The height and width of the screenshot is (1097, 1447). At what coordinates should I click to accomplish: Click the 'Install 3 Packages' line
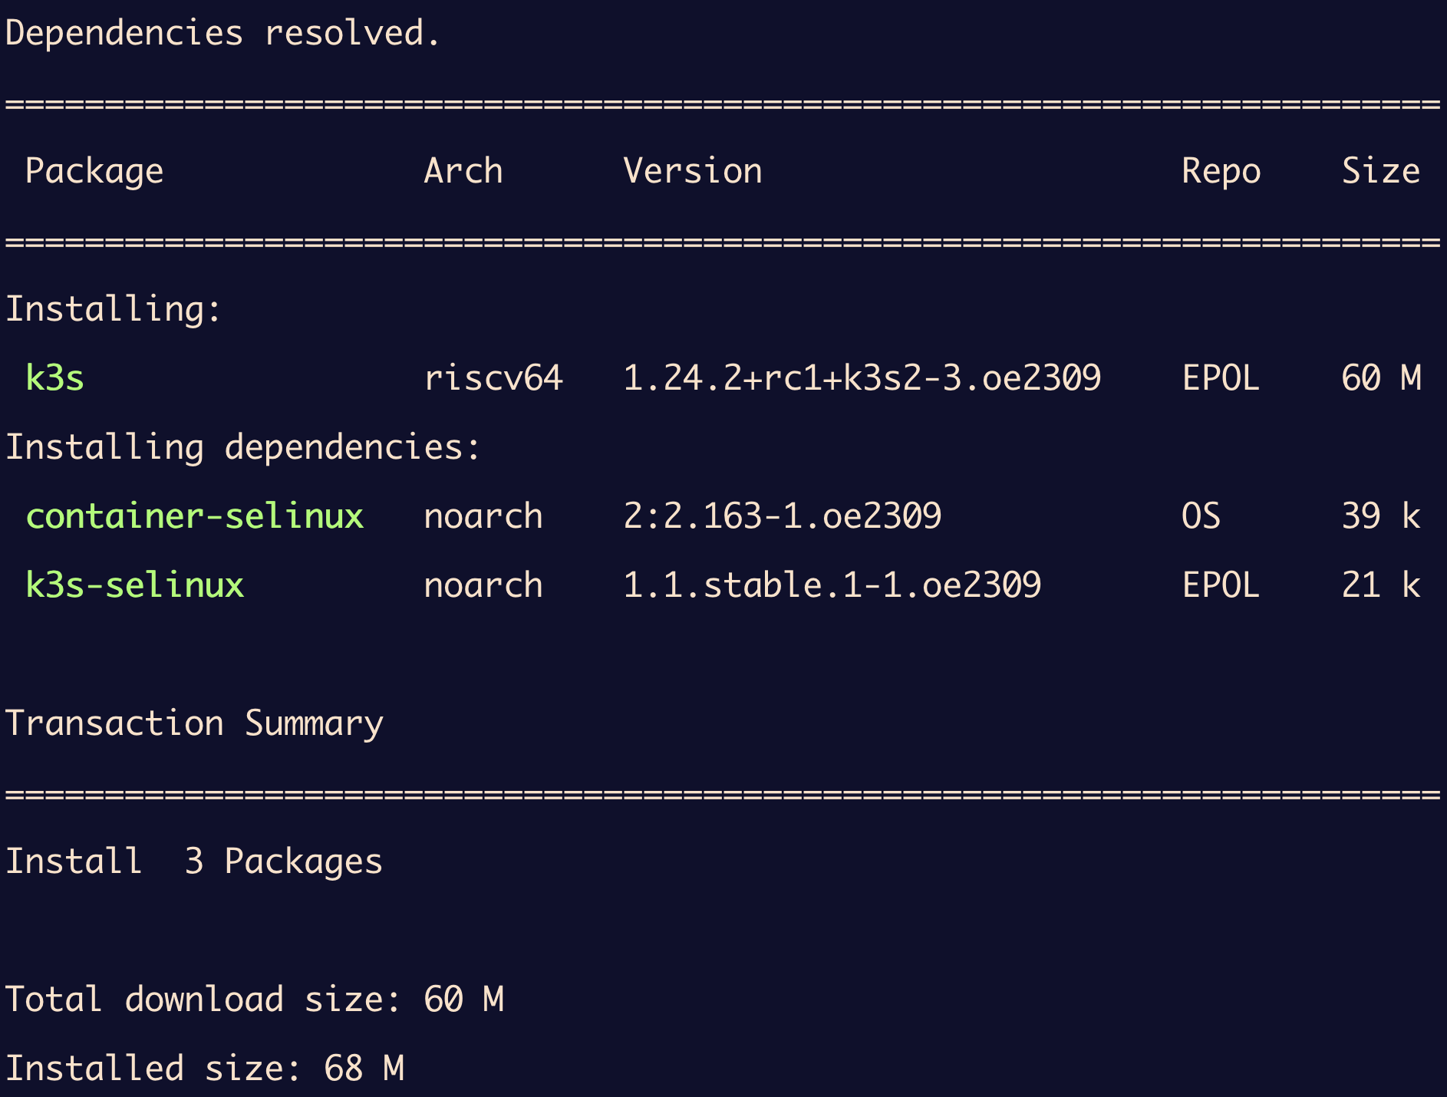point(194,861)
